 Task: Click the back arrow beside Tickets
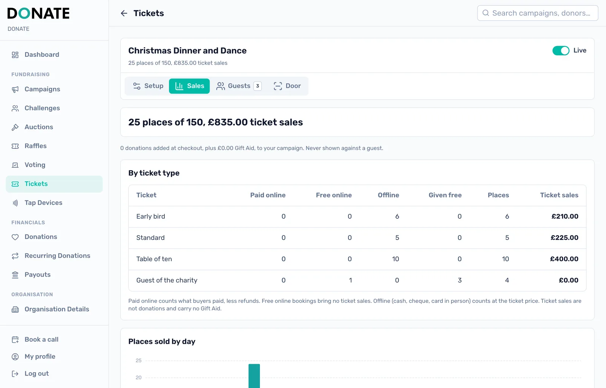point(124,13)
